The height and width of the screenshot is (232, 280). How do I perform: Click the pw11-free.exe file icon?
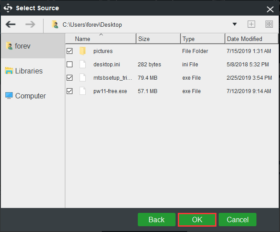pyautogui.click(x=83, y=91)
